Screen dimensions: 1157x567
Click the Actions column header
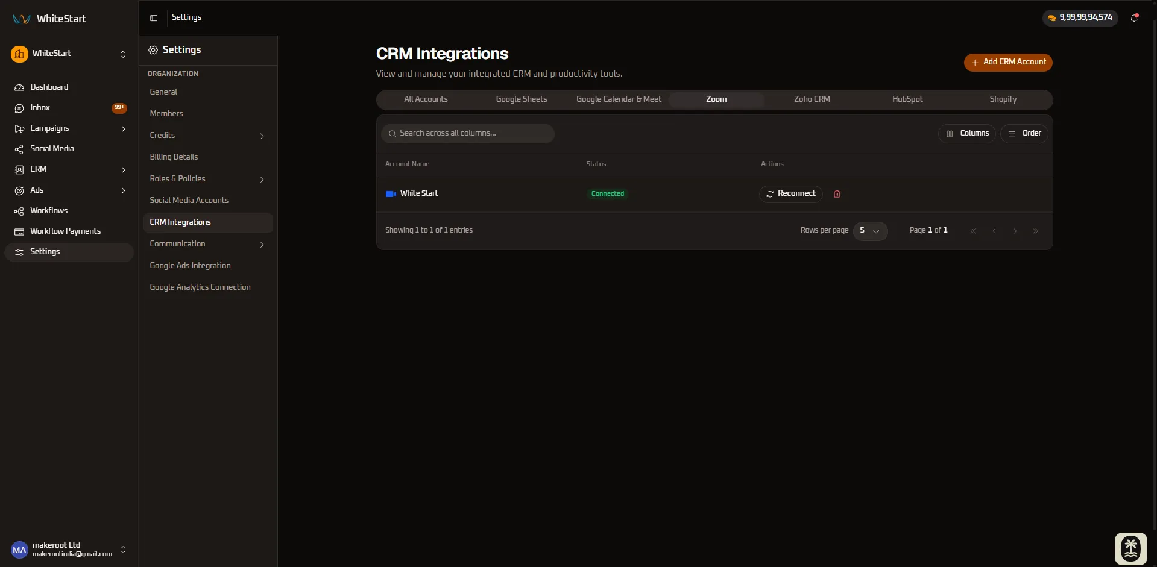click(x=772, y=164)
